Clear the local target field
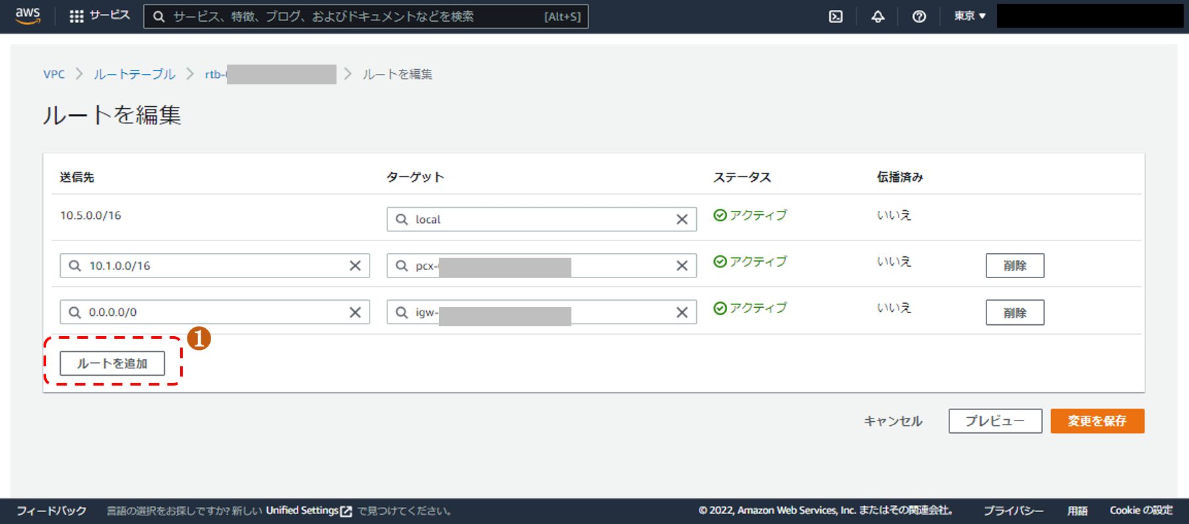Image resolution: width=1189 pixels, height=524 pixels. (x=682, y=219)
